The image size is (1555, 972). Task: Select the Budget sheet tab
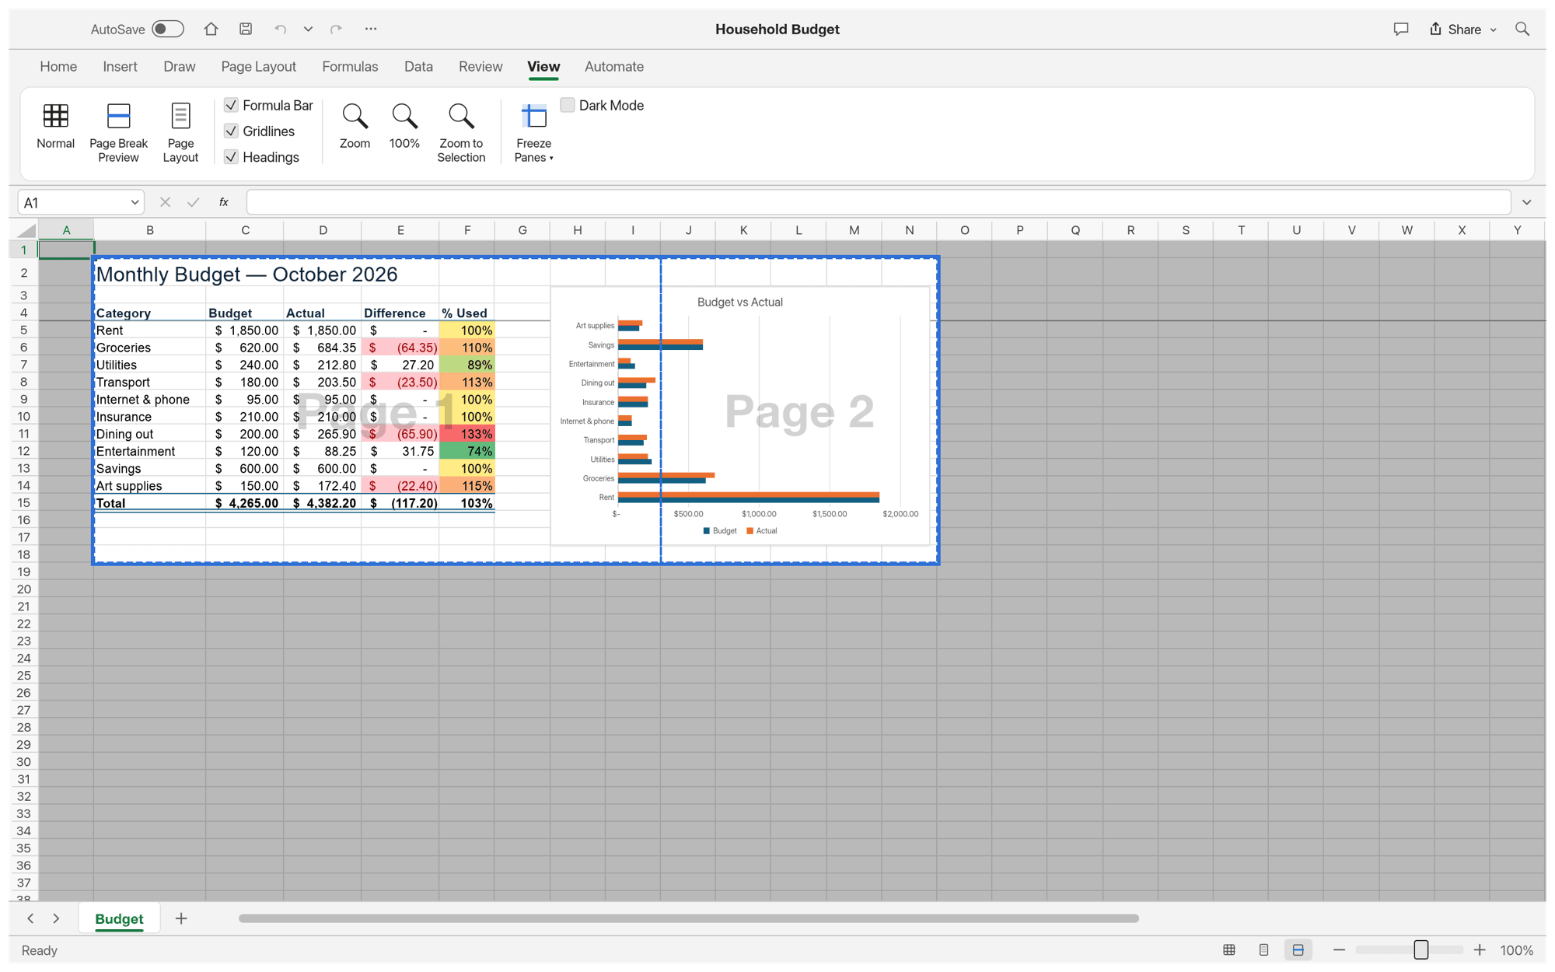119,918
